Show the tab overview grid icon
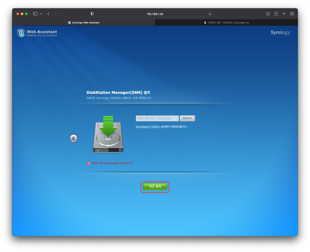Image resolution: width=310 pixels, height=252 pixels. (292, 14)
